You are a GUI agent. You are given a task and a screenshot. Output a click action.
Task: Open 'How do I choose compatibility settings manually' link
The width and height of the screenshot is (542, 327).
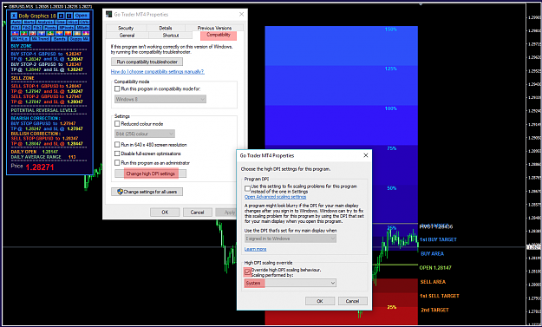coord(157,71)
